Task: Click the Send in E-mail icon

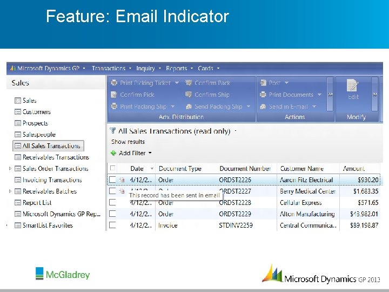Action: (x=263, y=107)
